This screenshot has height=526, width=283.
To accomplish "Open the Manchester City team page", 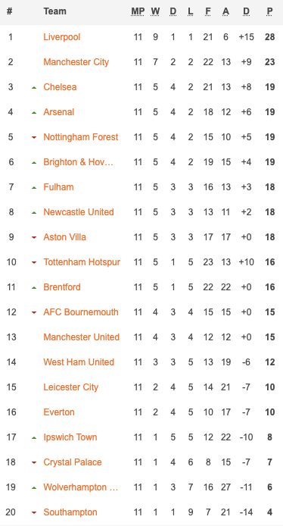I will pos(76,62).
